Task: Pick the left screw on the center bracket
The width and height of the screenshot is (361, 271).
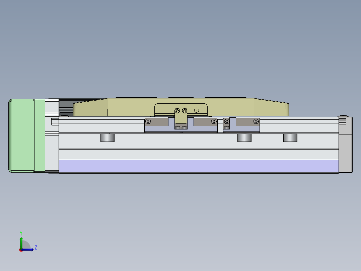Action: pyautogui.click(x=177, y=111)
